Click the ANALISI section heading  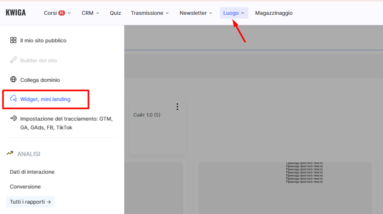click(x=29, y=154)
